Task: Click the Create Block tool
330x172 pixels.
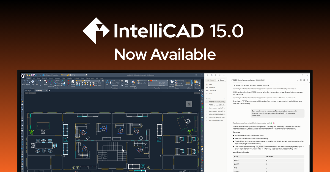Action: point(142,81)
